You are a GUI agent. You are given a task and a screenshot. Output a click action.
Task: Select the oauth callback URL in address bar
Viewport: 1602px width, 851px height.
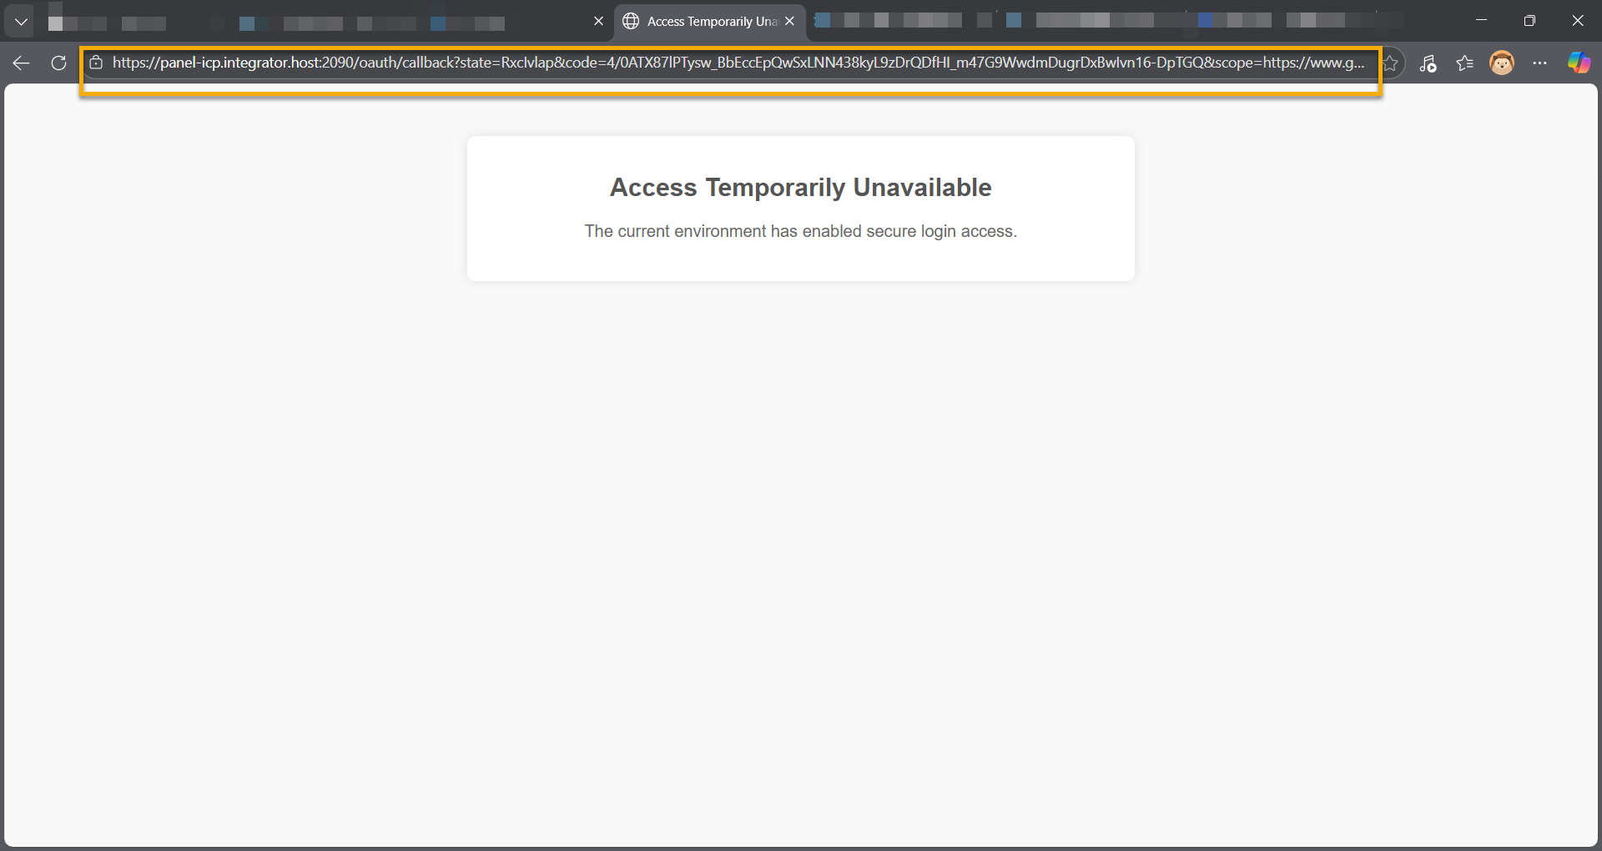738,63
